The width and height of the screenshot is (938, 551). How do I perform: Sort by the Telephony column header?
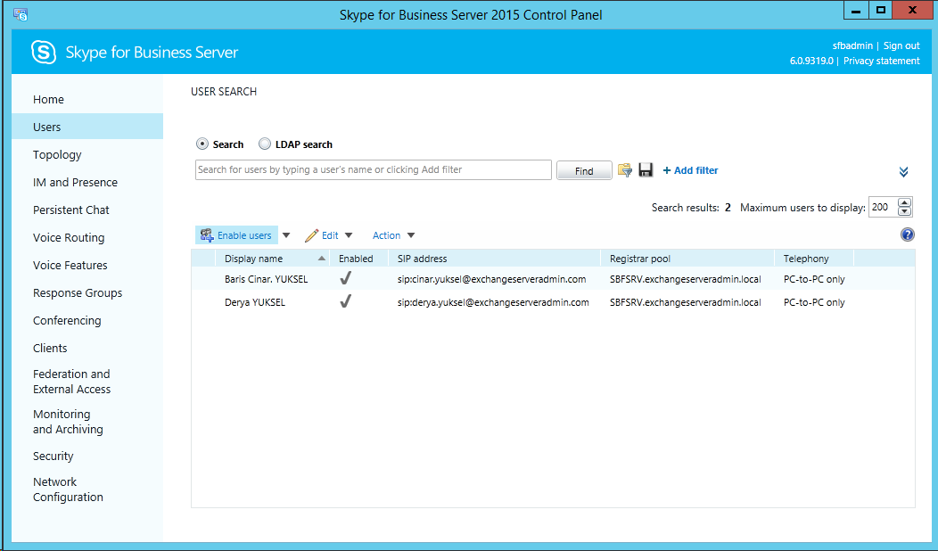[813, 259]
